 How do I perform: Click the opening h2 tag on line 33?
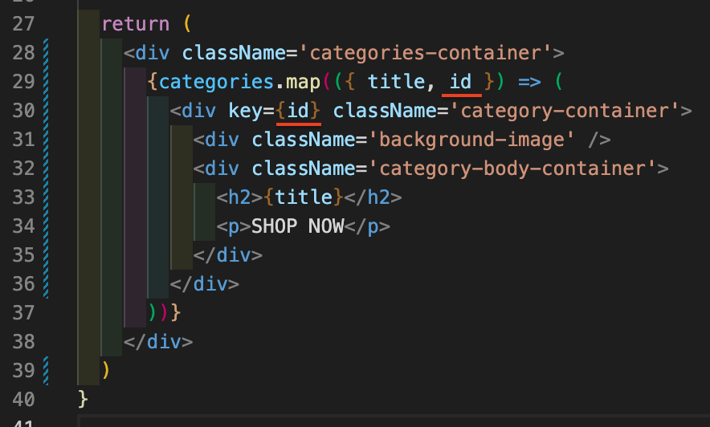[x=239, y=197]
